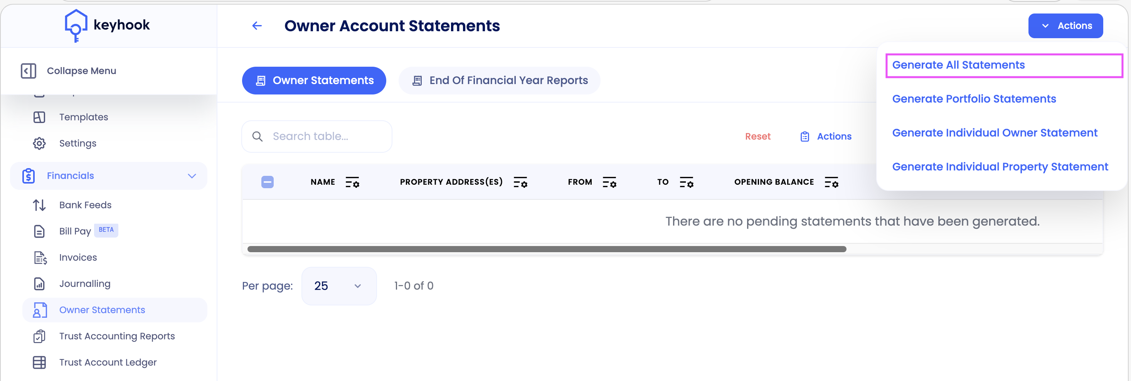Click the no pending statements message
Image resolution: width=1131 pixels, height=381 pixels.
click(852, 221)
